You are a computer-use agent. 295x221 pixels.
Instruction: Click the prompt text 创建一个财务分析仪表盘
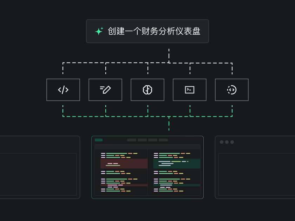(154, 31)
